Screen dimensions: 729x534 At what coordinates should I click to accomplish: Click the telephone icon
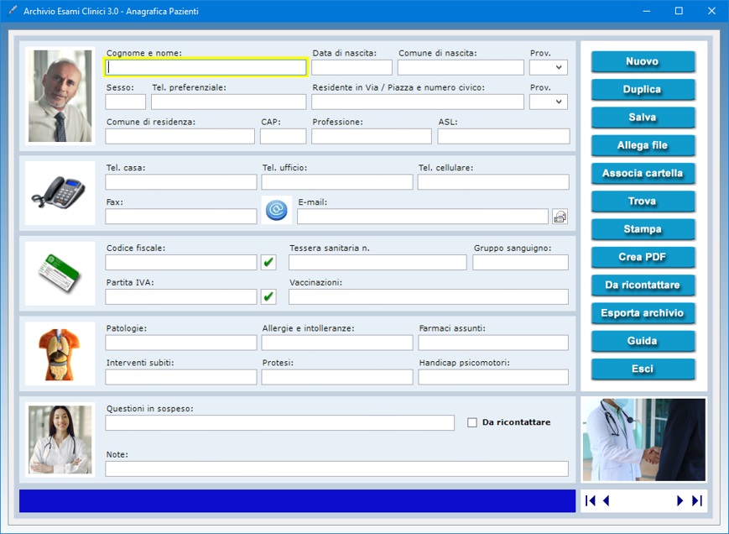coord(59,192)
